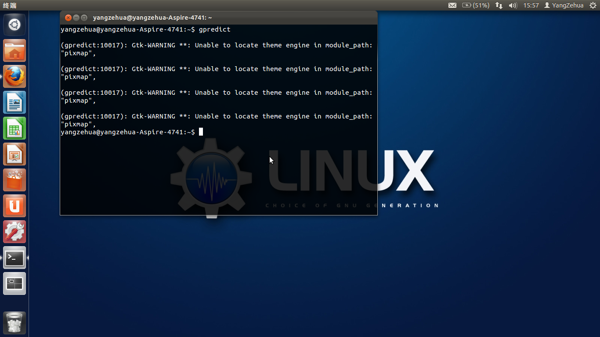600x337 pixels.
Task: Open the Ubuntu Dash home button
Action: coord(14,25)
